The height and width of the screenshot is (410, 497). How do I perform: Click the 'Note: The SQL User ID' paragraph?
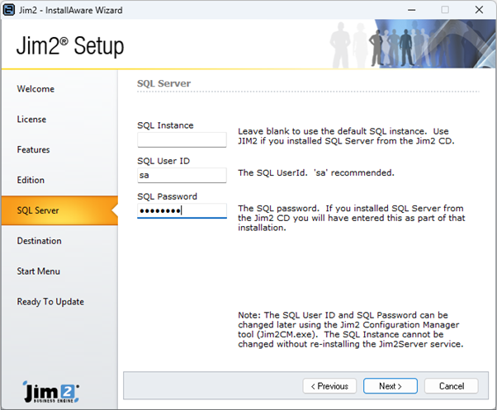351,330
